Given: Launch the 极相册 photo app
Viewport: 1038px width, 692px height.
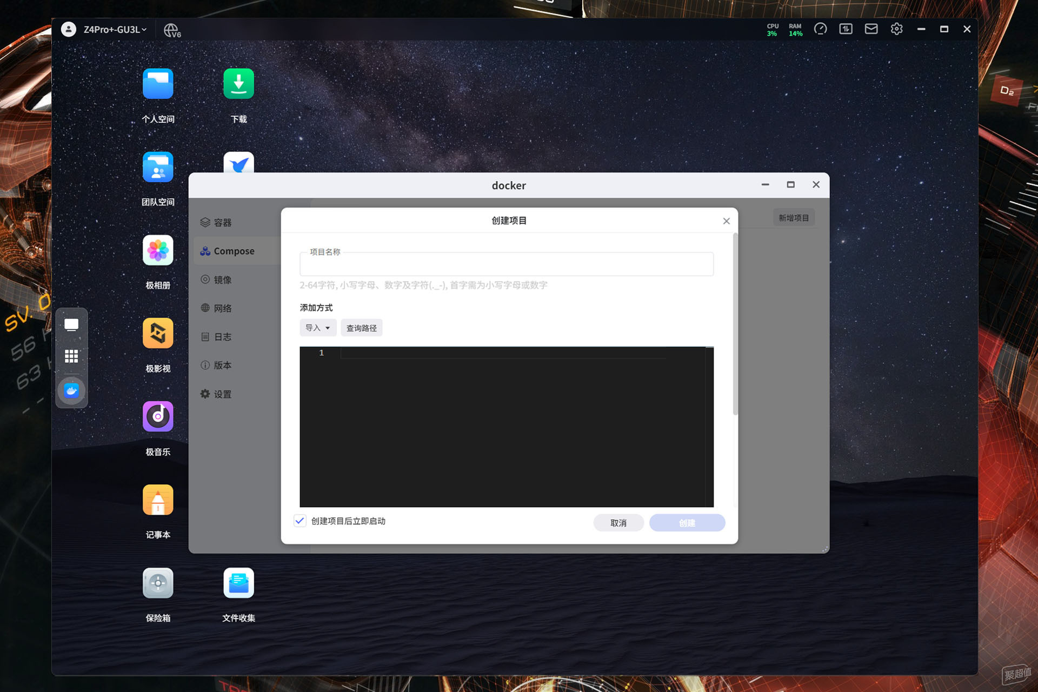Looking at the screenshot, I should coord(158,250).
